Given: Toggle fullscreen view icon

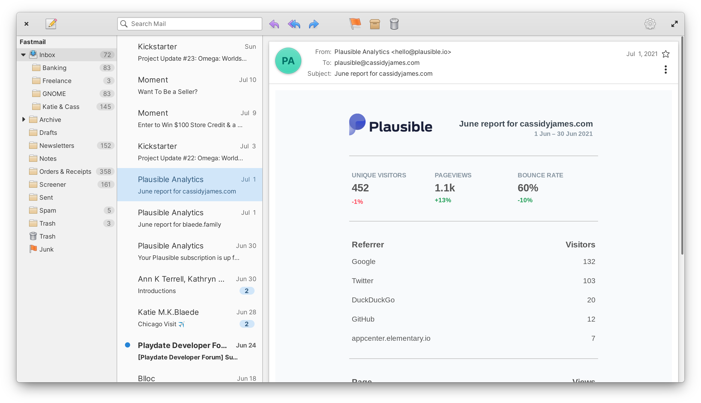Looking at the screenshot, I should coord(674,24).
